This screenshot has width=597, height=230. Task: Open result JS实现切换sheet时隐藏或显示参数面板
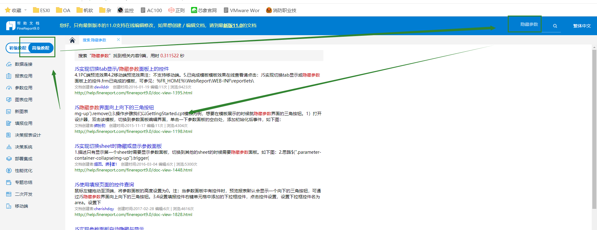(118, 146)
